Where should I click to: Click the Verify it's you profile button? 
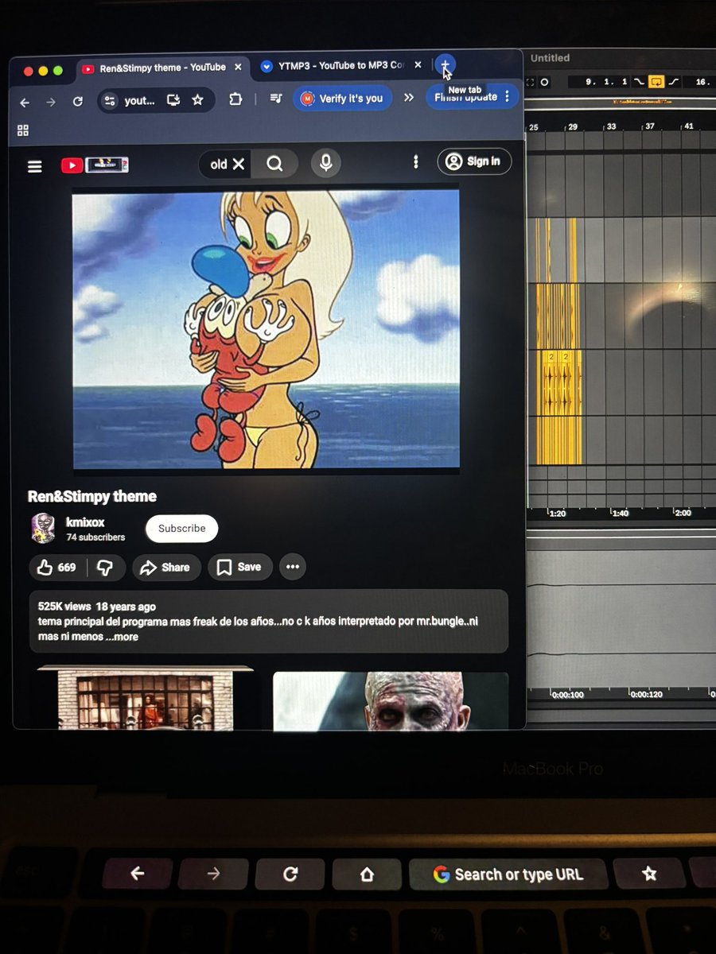tap(342, 99)
